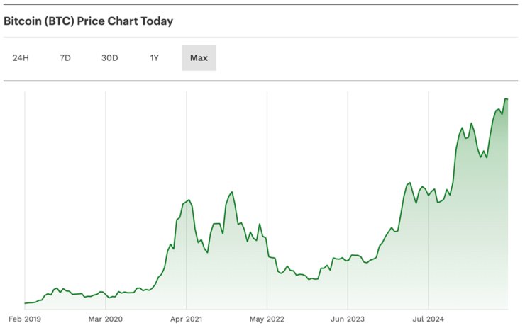Click the May 2022 axis label
The image size is (525, 328).
[x=267, y=319]
